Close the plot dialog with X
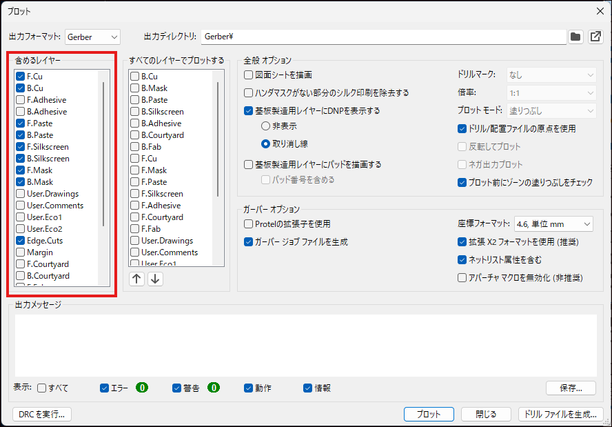 tap(599, 11)
